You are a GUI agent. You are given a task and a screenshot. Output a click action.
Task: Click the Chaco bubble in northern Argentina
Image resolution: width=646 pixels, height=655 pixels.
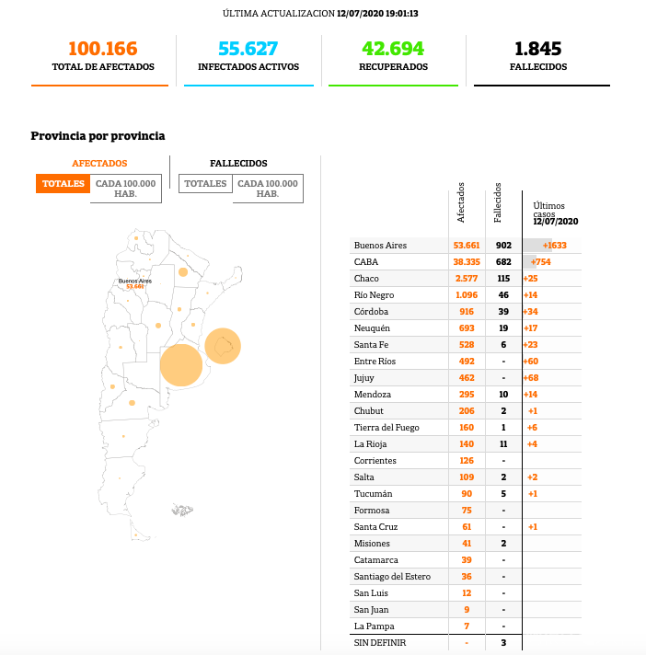coord(183,272)
